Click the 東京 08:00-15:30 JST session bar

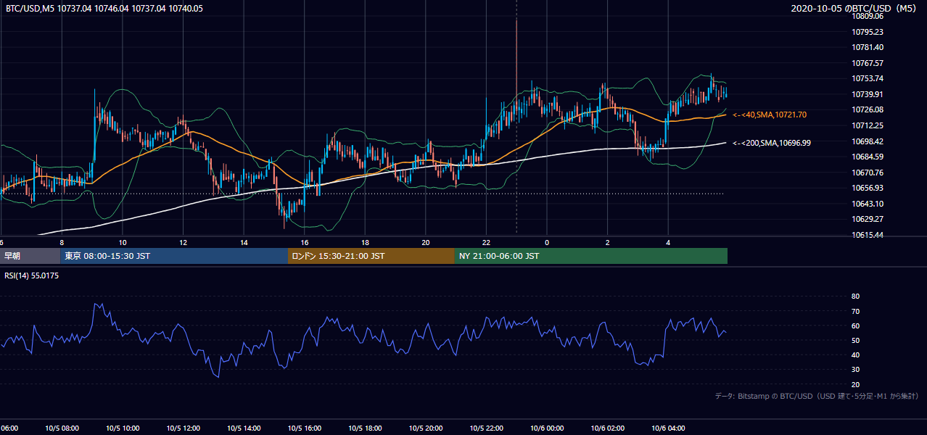click(175, 256)
